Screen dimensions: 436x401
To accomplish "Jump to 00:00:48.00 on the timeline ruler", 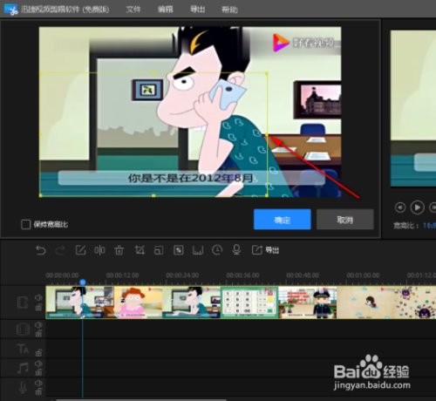I will [303, 275].
